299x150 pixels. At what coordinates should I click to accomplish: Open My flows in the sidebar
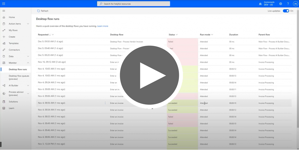[x=13, y=30]
